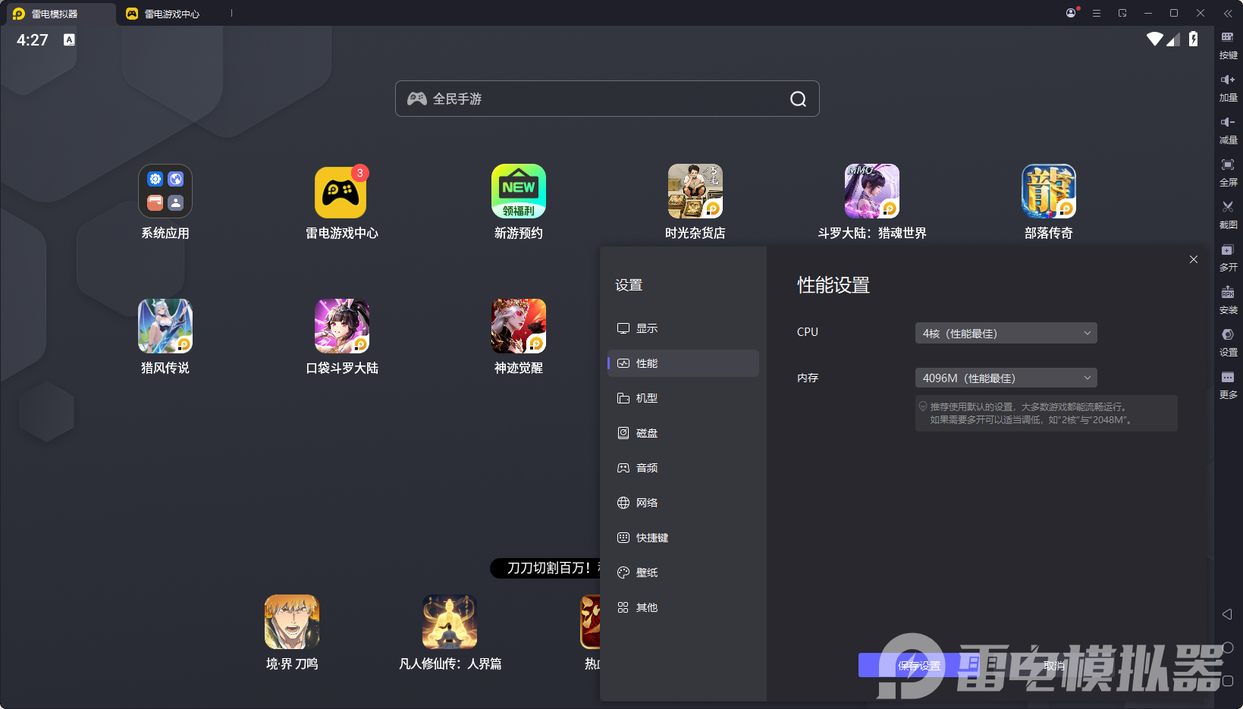Click the 取消 button in settings

[x=1054, y=665]
